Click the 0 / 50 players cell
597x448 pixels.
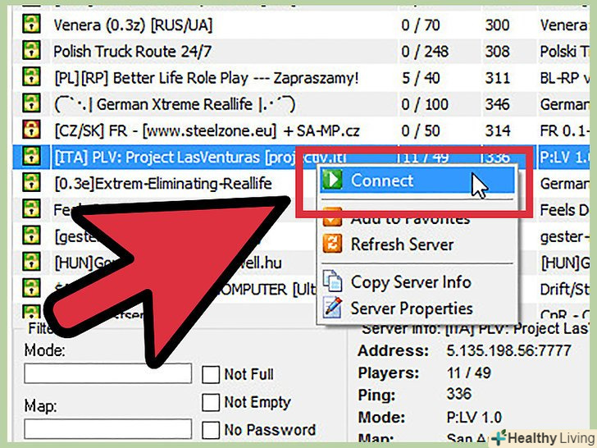(x=421, y=130)
